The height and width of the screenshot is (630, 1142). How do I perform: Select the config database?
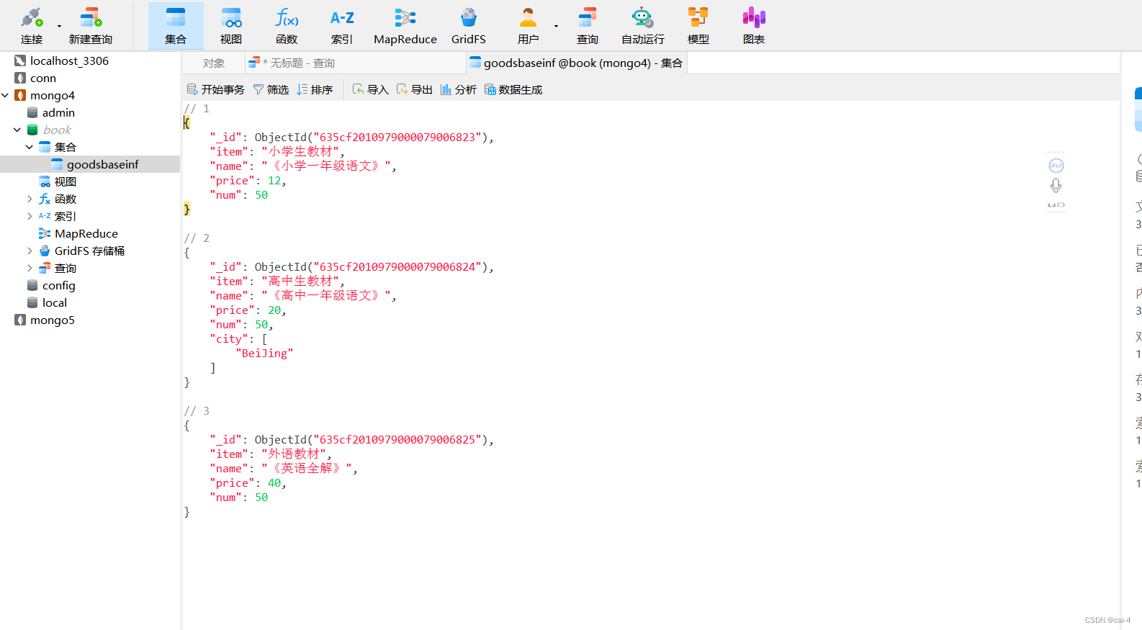[x=58, y=285]
